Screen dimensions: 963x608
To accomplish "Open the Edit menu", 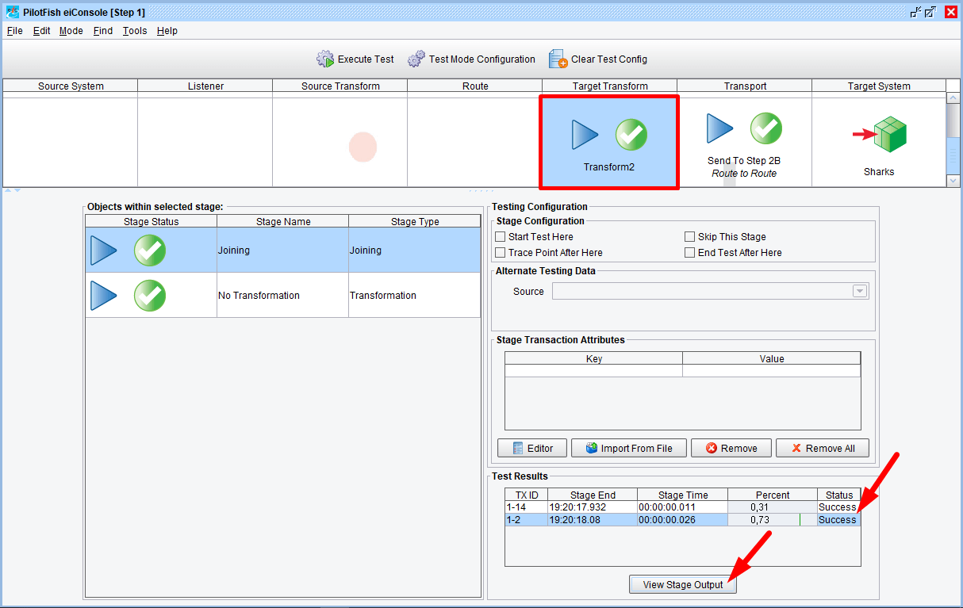I will pos(42,31).
